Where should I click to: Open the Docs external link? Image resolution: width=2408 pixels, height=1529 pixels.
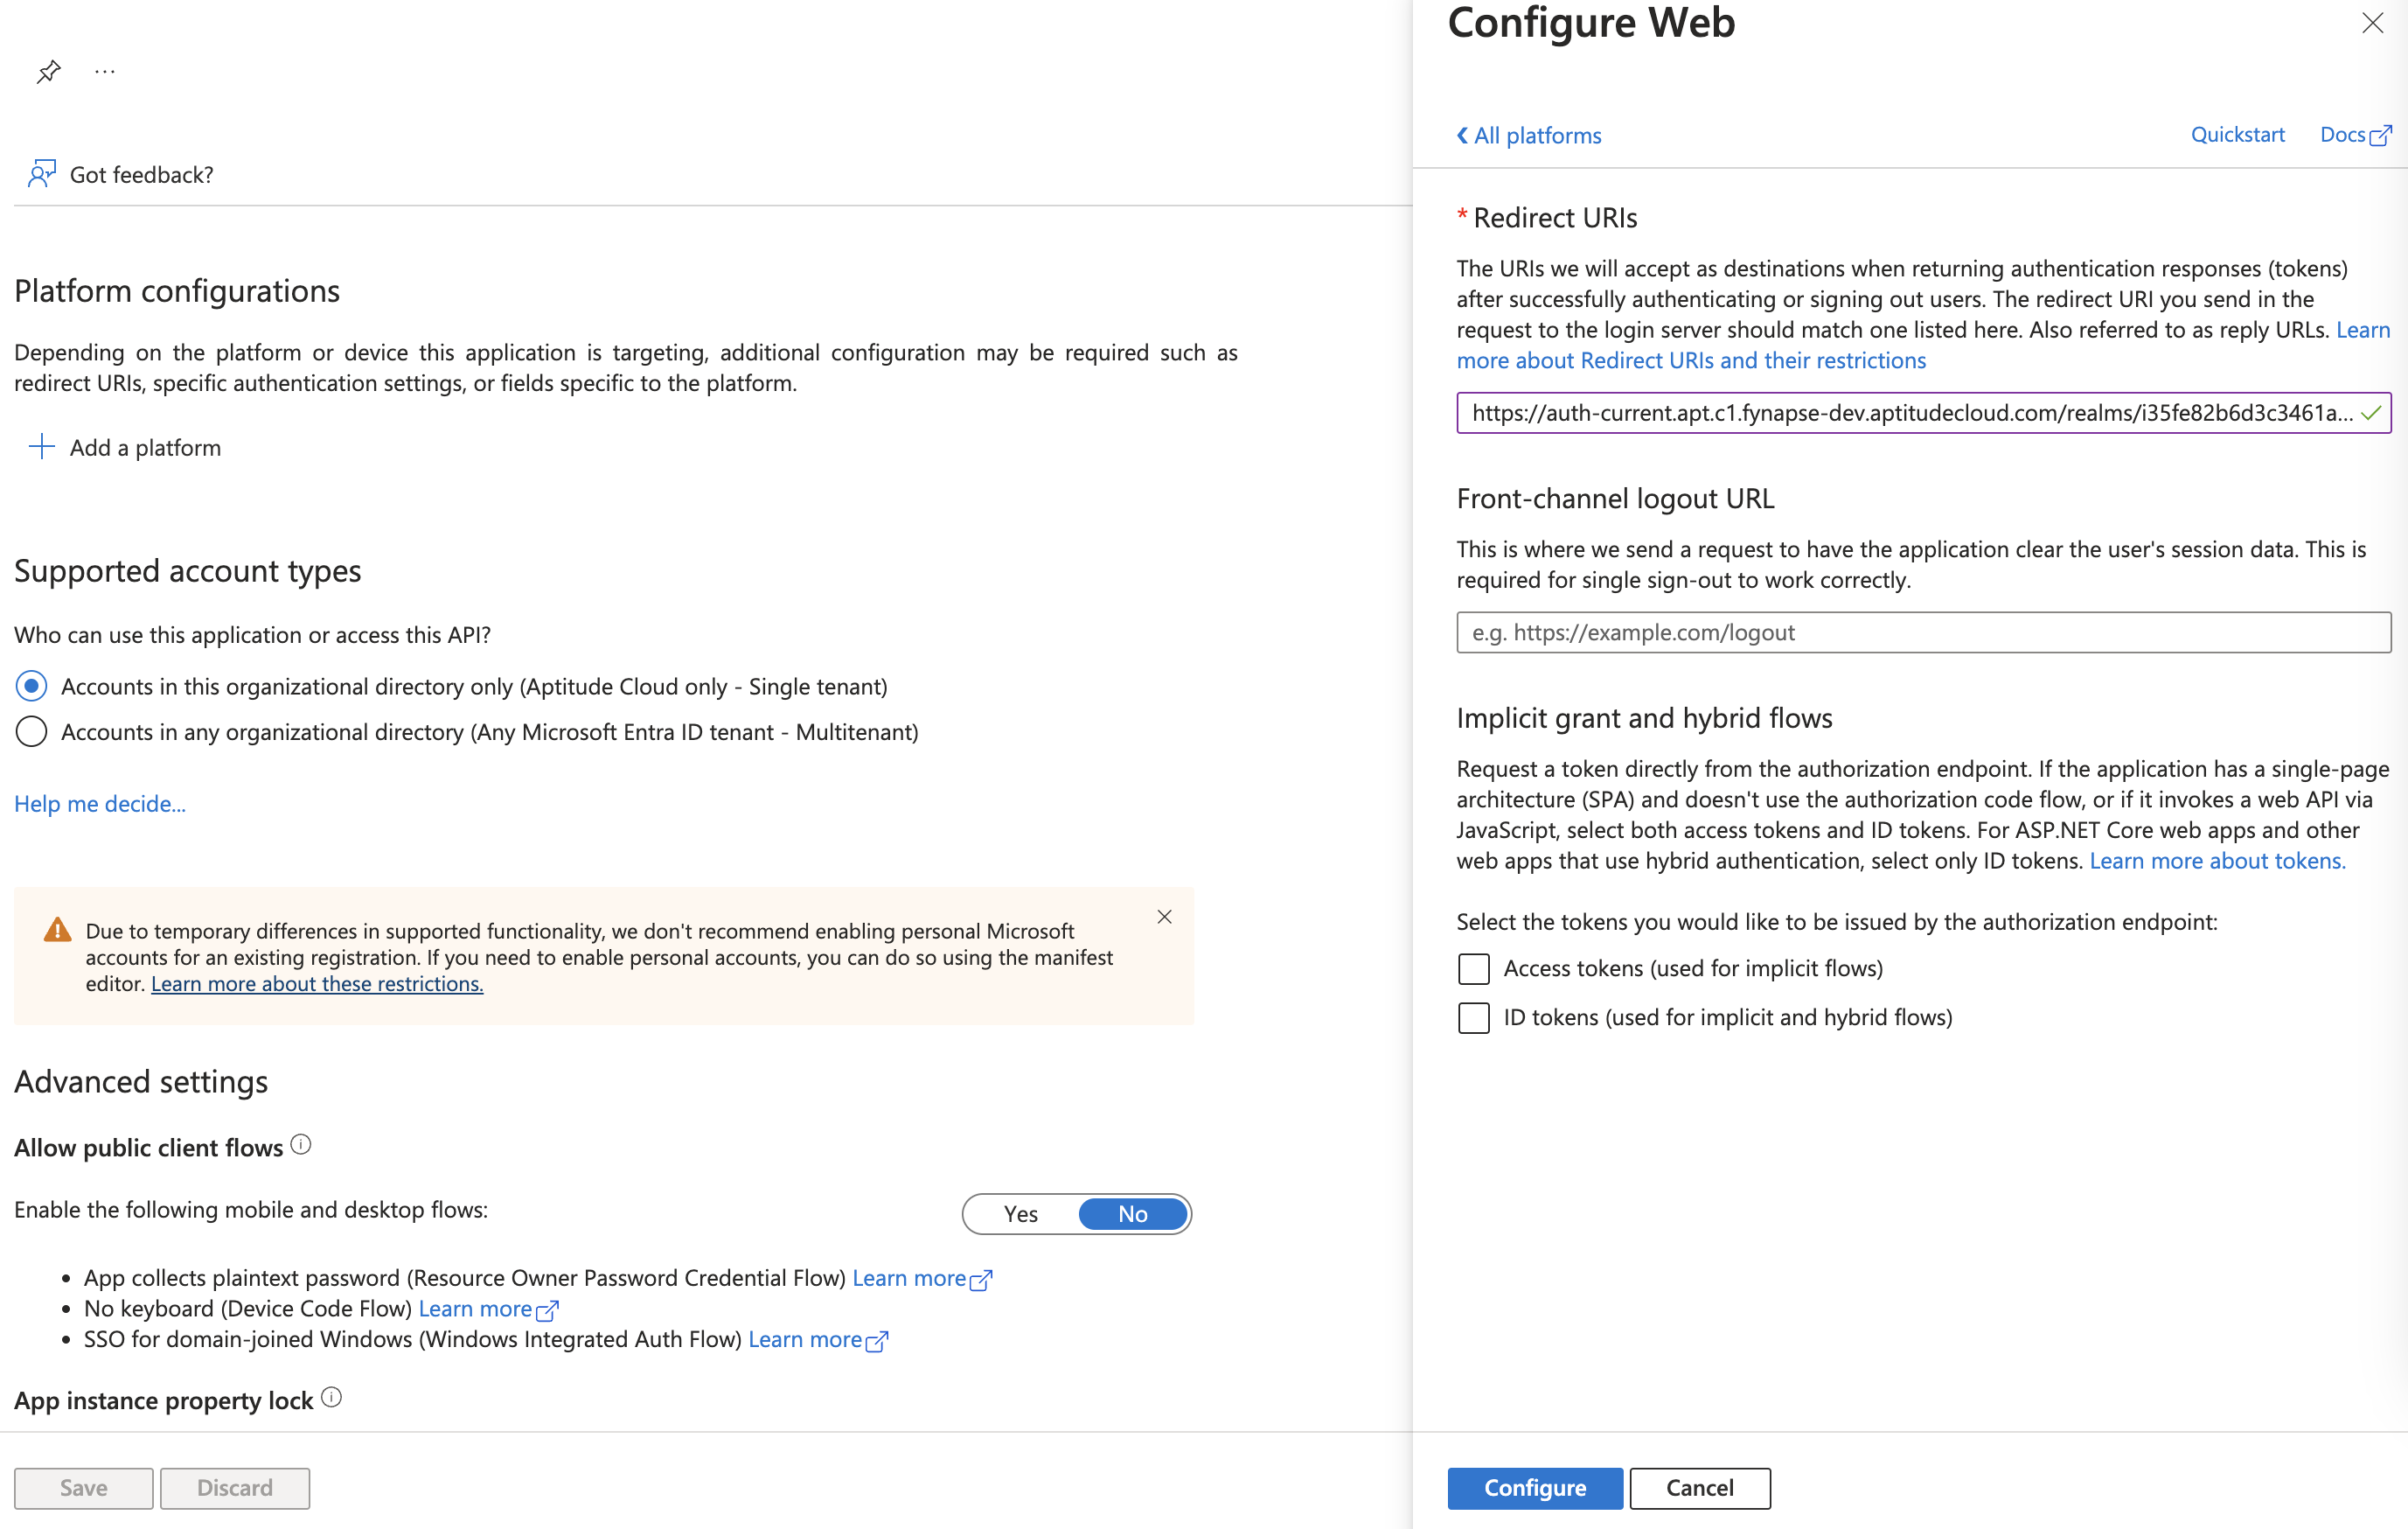click(x=2355, y=135)
